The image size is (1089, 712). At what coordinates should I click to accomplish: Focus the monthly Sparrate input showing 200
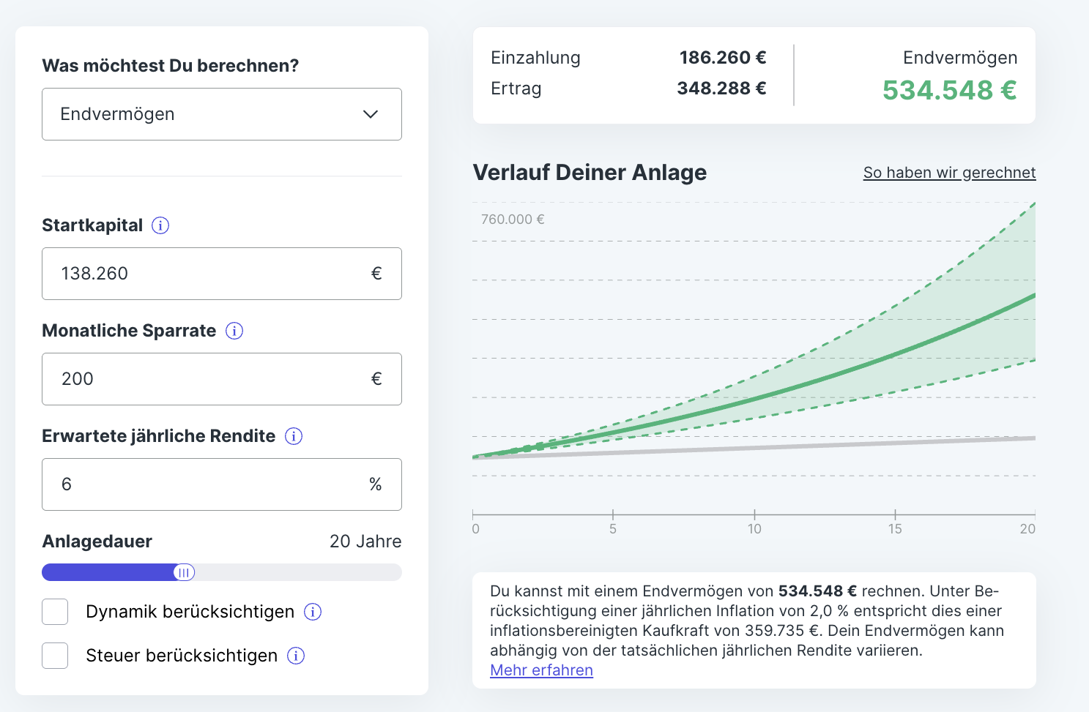pyautogui.click(x=222, y=379)
